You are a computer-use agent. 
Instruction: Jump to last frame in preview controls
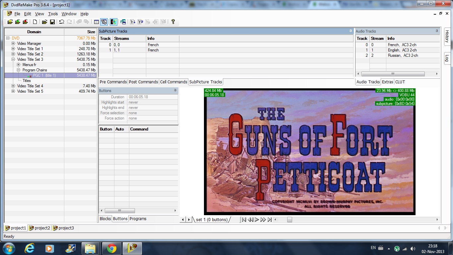pyautogui.click(x=270, y=219)
